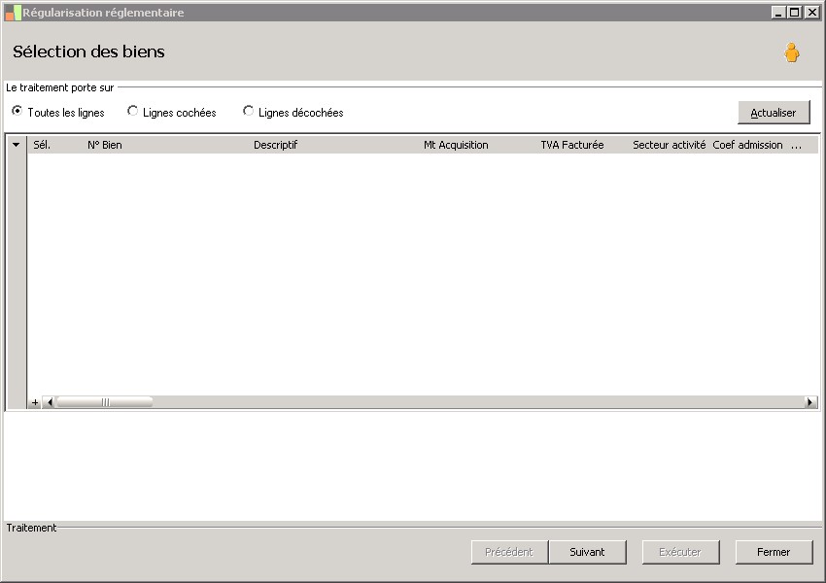Click the Précédent button

point(509,552)
